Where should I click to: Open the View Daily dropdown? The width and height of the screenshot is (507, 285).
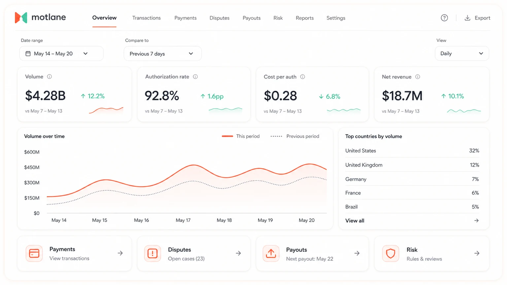point(462,53)
